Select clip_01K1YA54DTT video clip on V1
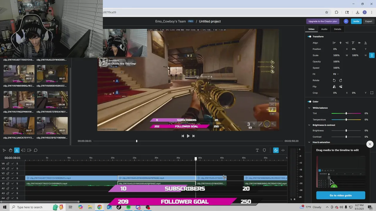Screen dimensions: 376x211 (71, 178)
